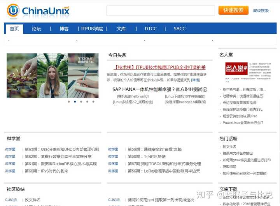Open [裸机版的hello world] link

[x=133, y=96]
